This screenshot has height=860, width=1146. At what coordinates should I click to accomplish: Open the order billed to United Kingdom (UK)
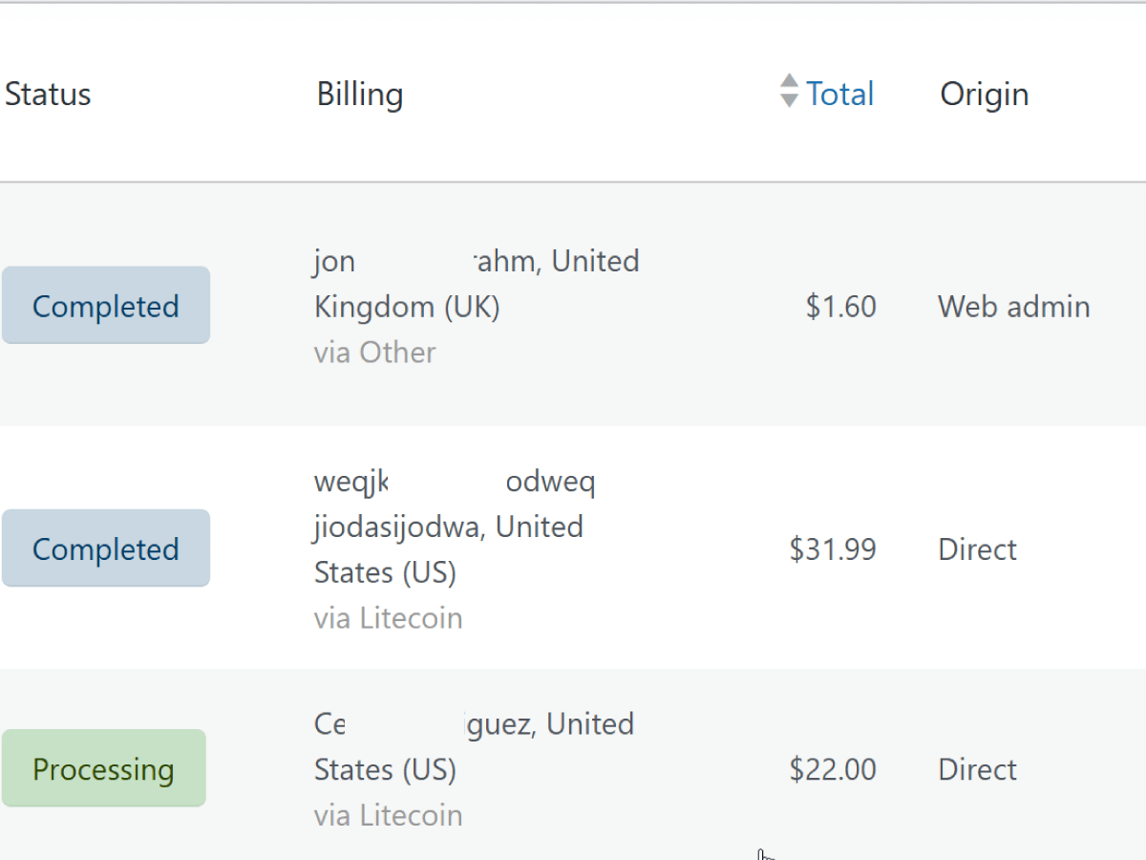pyautogui.click(x=573, y=305)
